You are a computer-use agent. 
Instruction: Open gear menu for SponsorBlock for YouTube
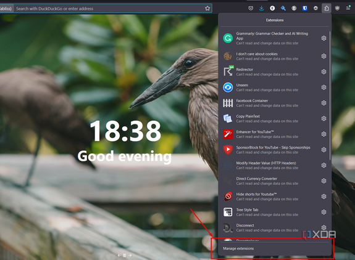pyautogui.click(x=324, y=150)
